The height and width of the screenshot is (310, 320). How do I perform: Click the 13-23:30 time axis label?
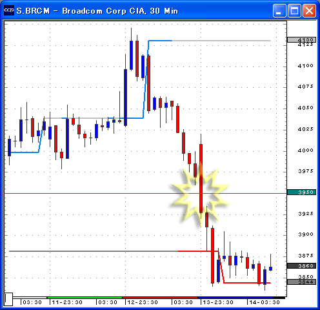click(x=218, y=302)
